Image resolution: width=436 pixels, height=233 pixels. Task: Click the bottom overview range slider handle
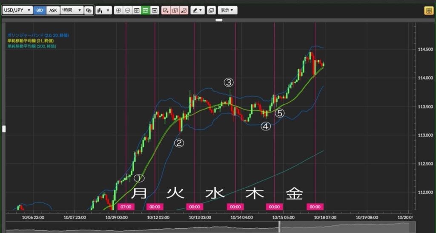coord(280,227)
